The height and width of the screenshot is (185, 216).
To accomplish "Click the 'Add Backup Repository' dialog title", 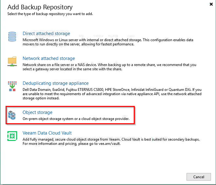I will (40, 7).
